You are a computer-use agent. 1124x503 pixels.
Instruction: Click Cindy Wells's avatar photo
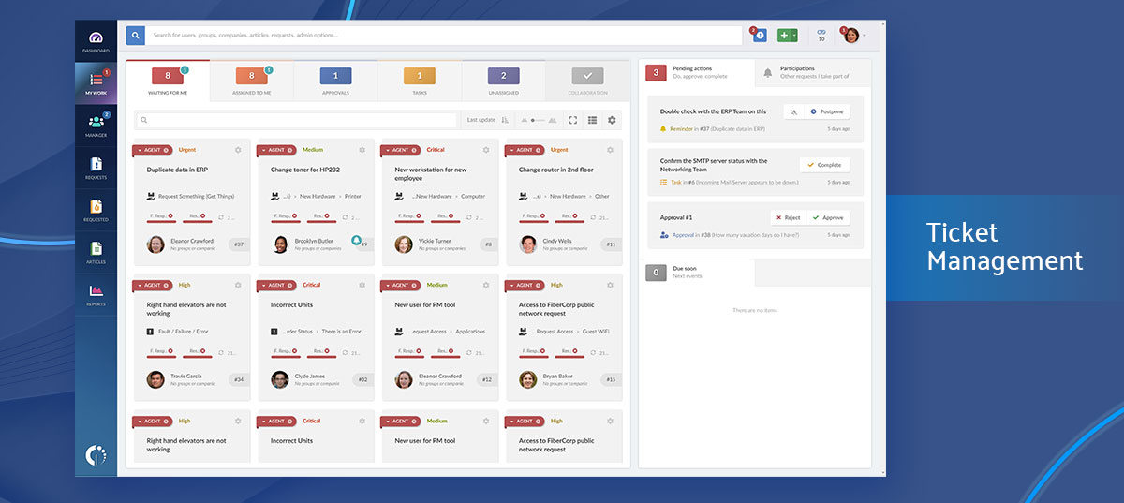coord(528,244)
